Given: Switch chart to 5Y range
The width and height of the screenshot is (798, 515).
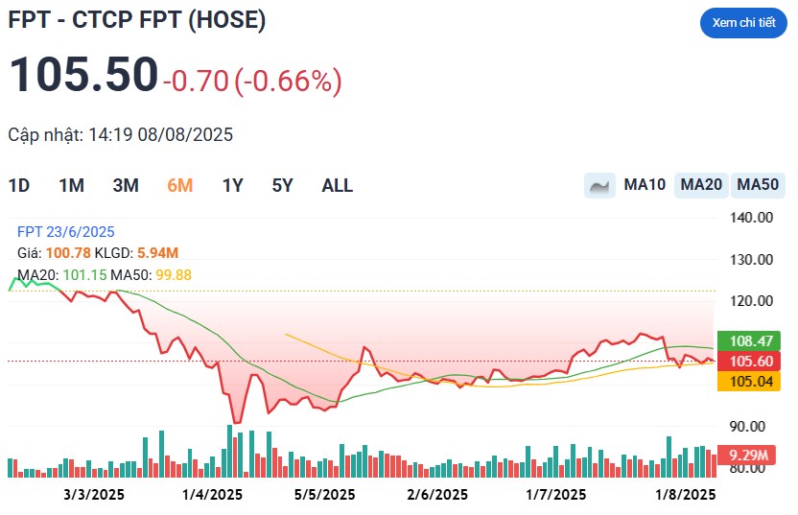Looking at the screenshot, I should click(282, 186).
